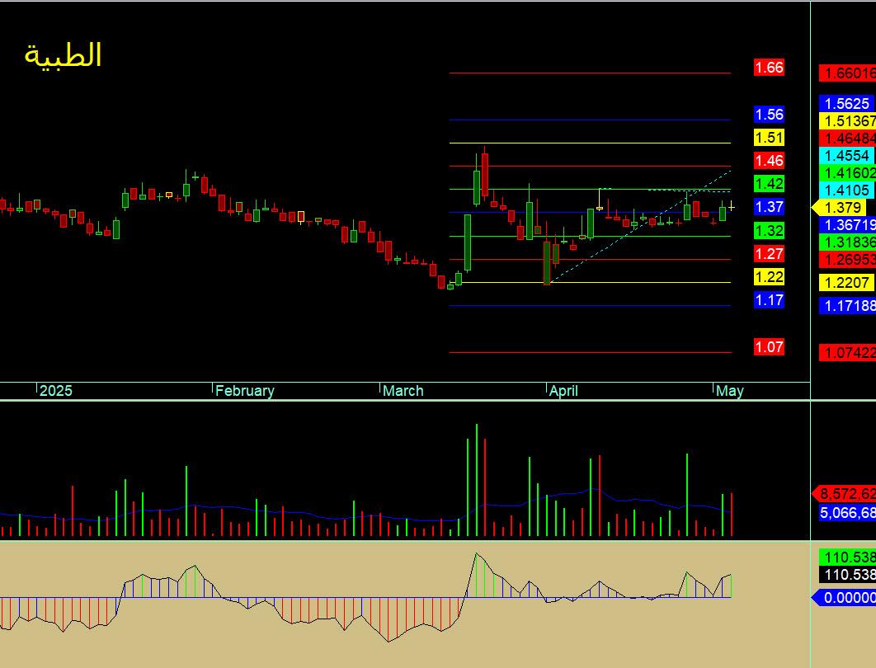Screen dimensions: 876x668
Task: Click the March date axis label
Action: tap(403, 390)
